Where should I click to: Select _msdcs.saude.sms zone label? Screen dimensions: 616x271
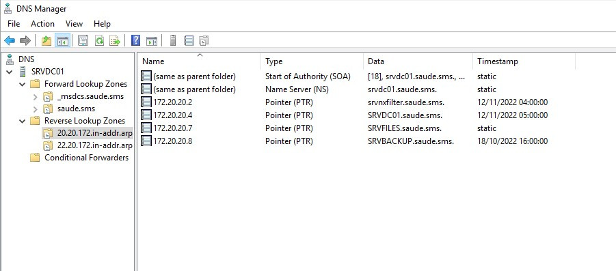coord(90,96)
